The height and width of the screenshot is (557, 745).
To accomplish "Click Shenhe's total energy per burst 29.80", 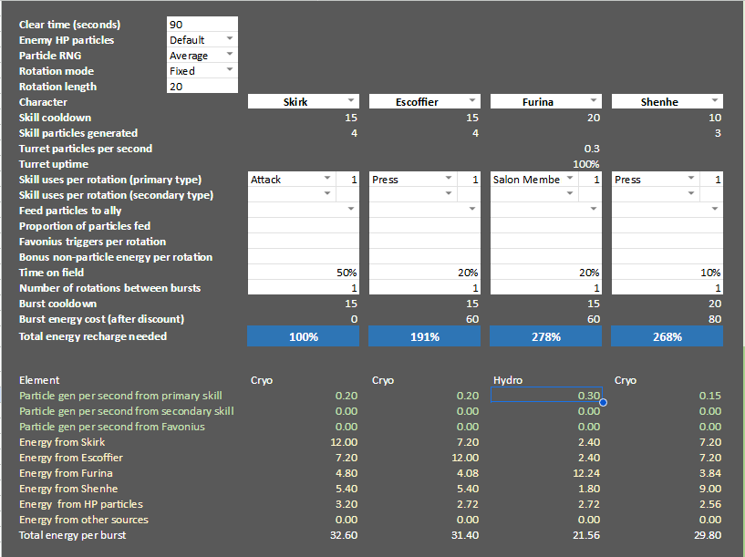I will coord(708,535).
